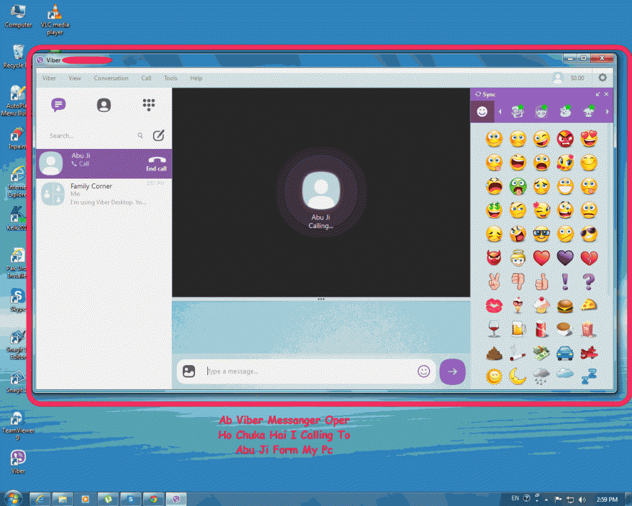Open the Tools menu

[x=170, y=78]
